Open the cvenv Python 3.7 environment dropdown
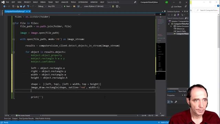220x124 pixels. [97, 6]
